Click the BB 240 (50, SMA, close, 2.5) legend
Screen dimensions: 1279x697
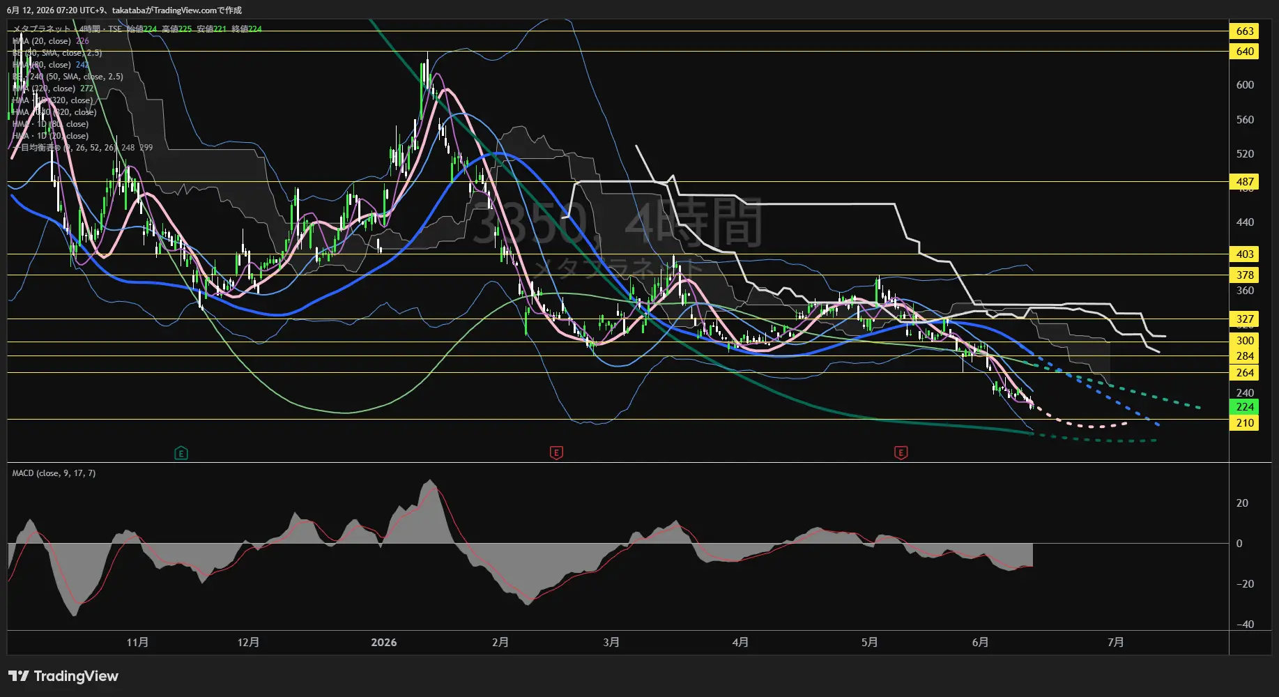(x=68, y=77)
